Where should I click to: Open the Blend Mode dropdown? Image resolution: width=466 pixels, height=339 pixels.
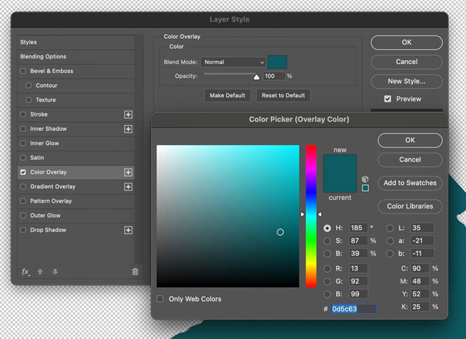tap(233, 62)
